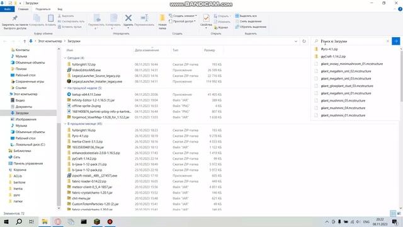Open Explorer help question mark icon
Image resolution: width=403 pixels, height=227 pixels.
400,9
